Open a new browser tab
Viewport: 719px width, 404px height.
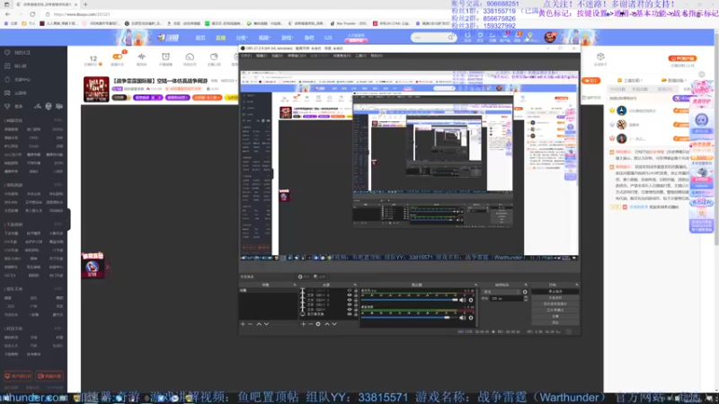[x=85, y=4]
